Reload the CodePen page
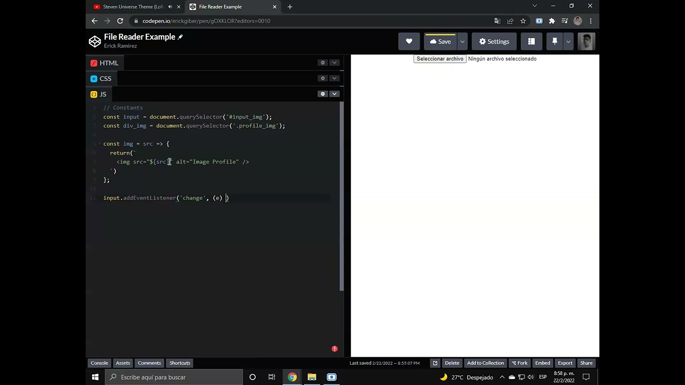 (x=120, y=21)
